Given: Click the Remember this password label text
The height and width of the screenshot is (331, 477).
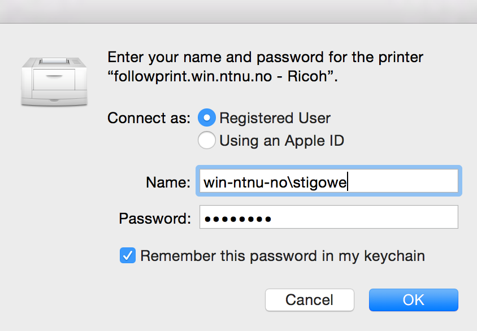Looking at the screenshot, I should pos(283,256).
